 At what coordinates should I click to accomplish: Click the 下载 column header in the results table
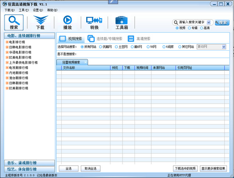[129, 68]
